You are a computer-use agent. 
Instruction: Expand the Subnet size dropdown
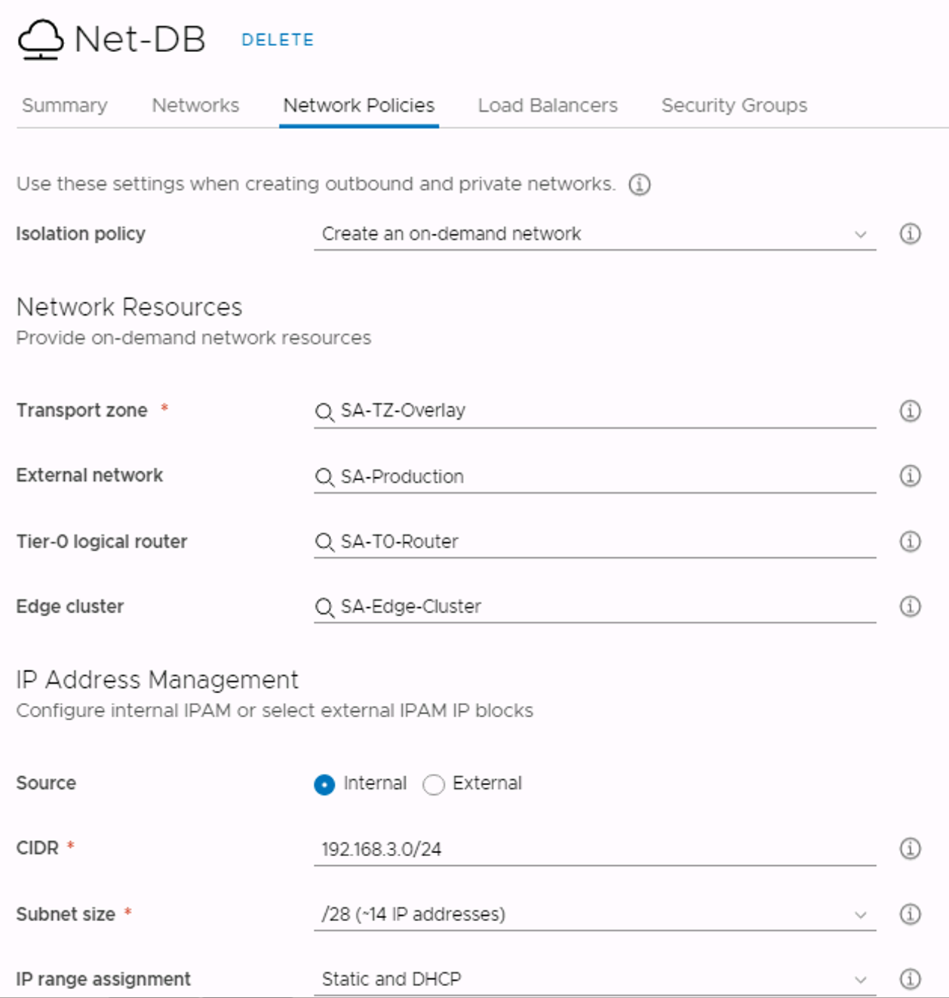pos(594,914)
